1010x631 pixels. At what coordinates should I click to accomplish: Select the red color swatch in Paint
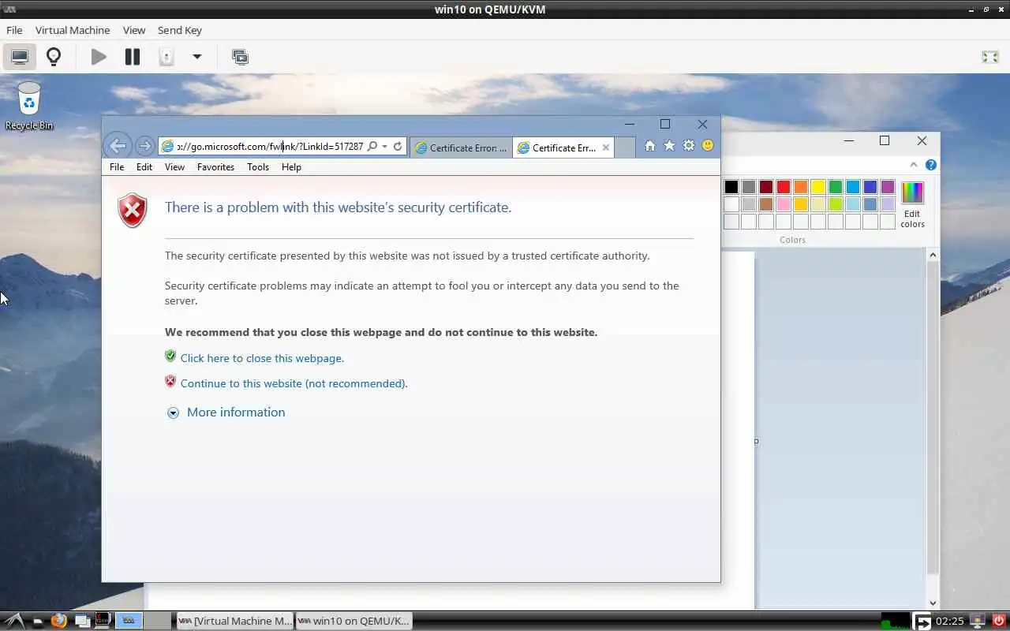click(x=784, y=187)
